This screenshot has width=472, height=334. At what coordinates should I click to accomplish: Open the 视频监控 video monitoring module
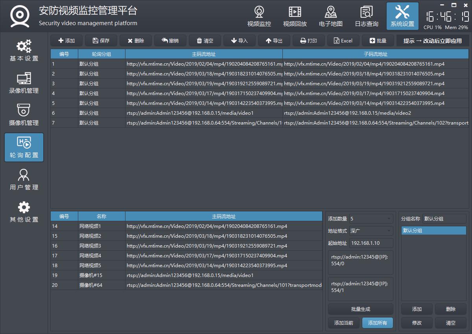(259, 17)
